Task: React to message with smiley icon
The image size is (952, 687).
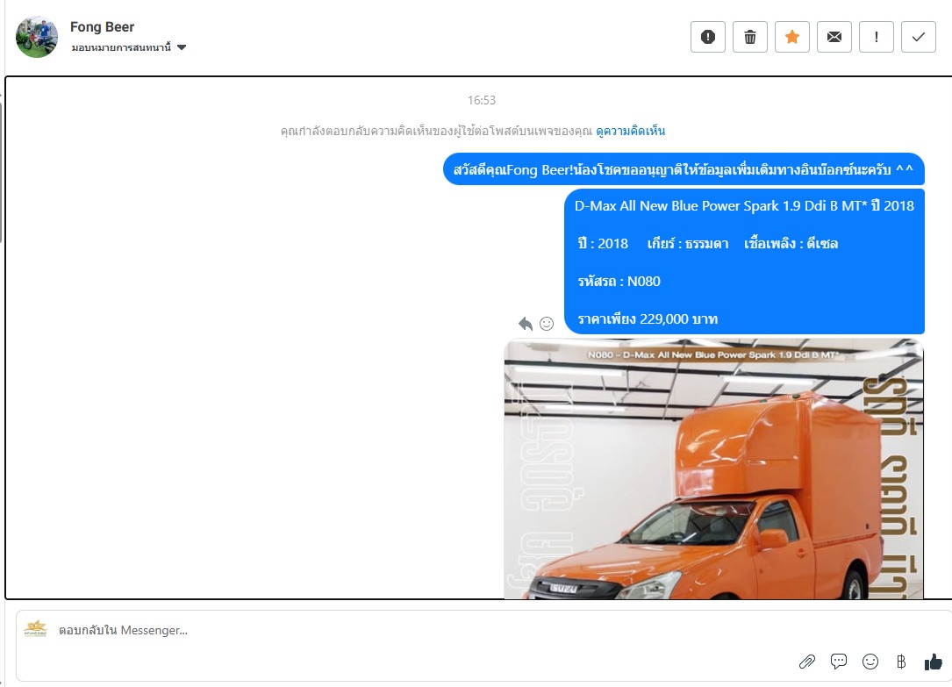Action: pos(547,324)
